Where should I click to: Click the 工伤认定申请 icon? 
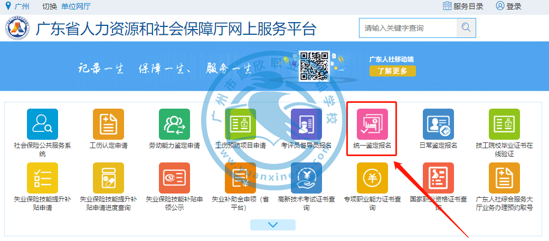[x=108, y=124]
